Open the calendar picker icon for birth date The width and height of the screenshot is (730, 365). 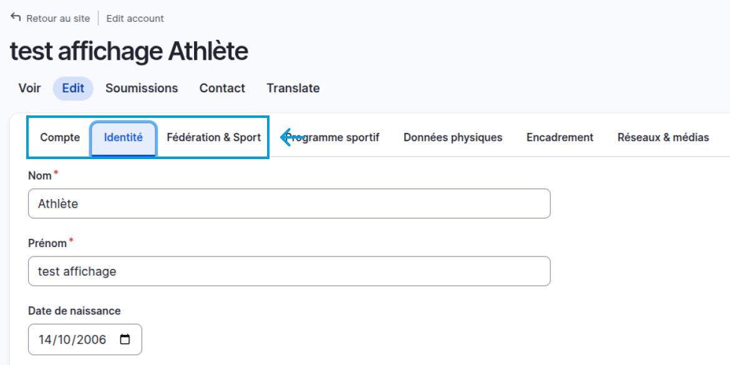[x=125, y=339]
